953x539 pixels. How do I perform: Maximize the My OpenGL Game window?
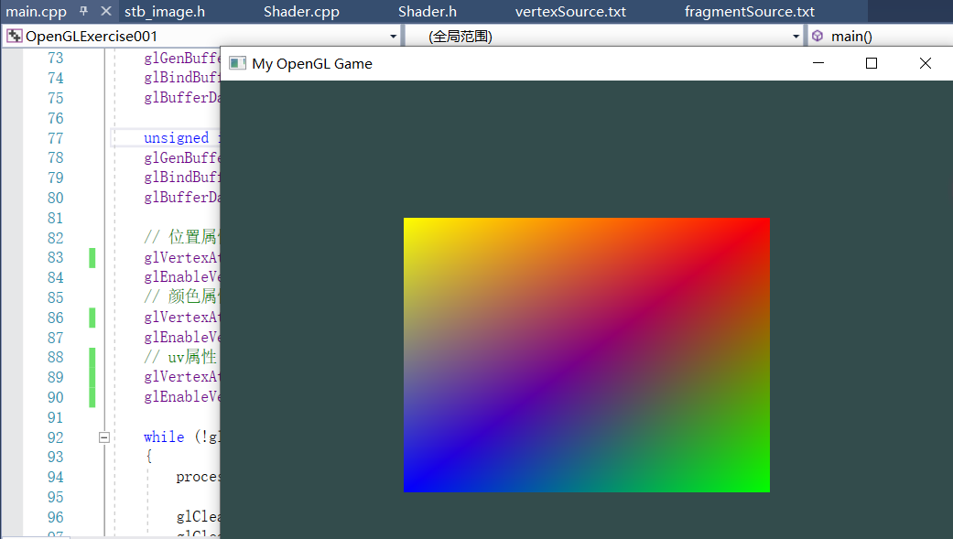(x=872, y=63)
